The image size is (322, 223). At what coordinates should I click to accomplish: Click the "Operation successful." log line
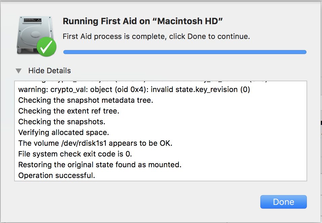coord(57,175)
